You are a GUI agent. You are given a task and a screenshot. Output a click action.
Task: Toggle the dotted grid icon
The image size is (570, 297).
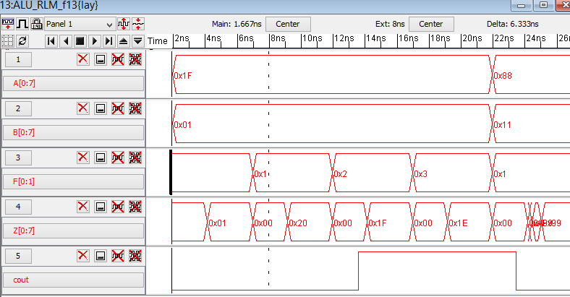click(8, 40)
